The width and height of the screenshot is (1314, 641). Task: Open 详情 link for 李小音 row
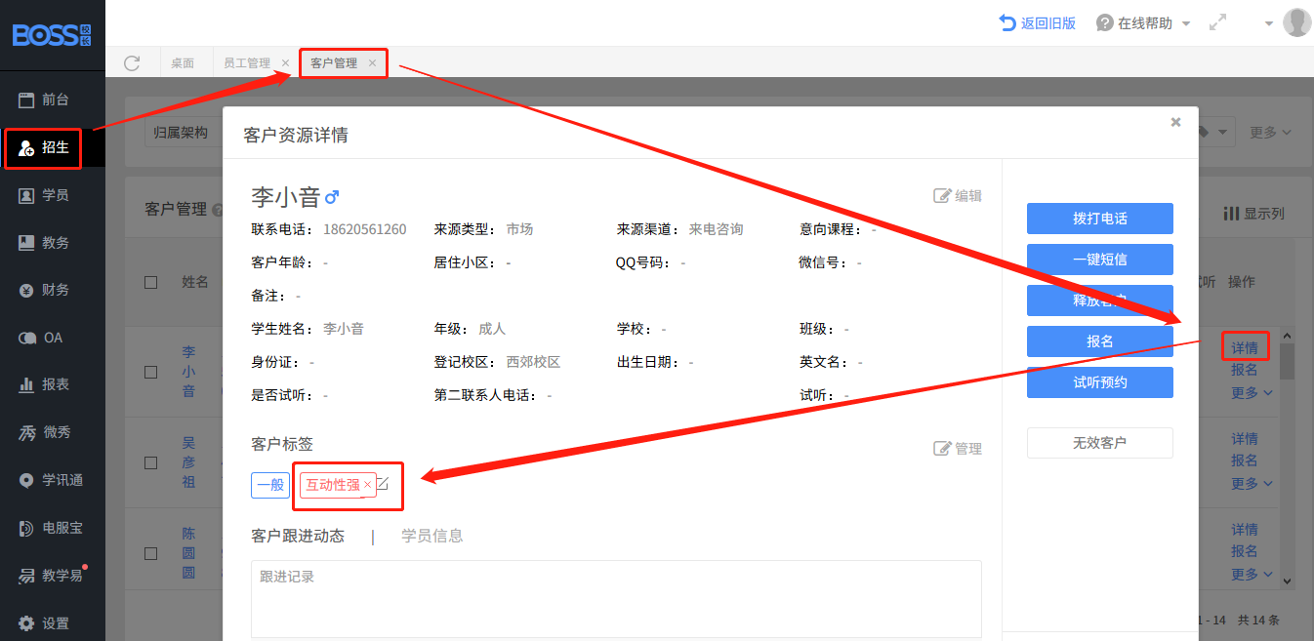(x=1245, y=347)
